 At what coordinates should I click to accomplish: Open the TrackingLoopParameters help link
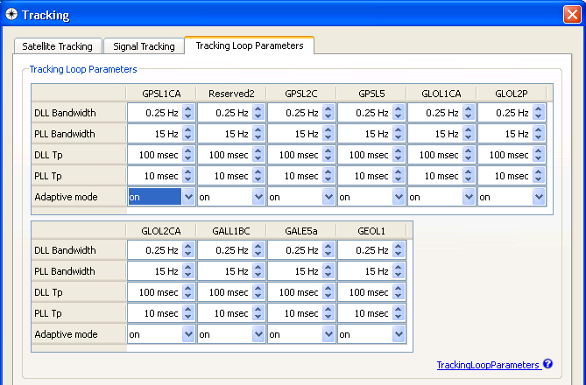(x=488, y=365)
